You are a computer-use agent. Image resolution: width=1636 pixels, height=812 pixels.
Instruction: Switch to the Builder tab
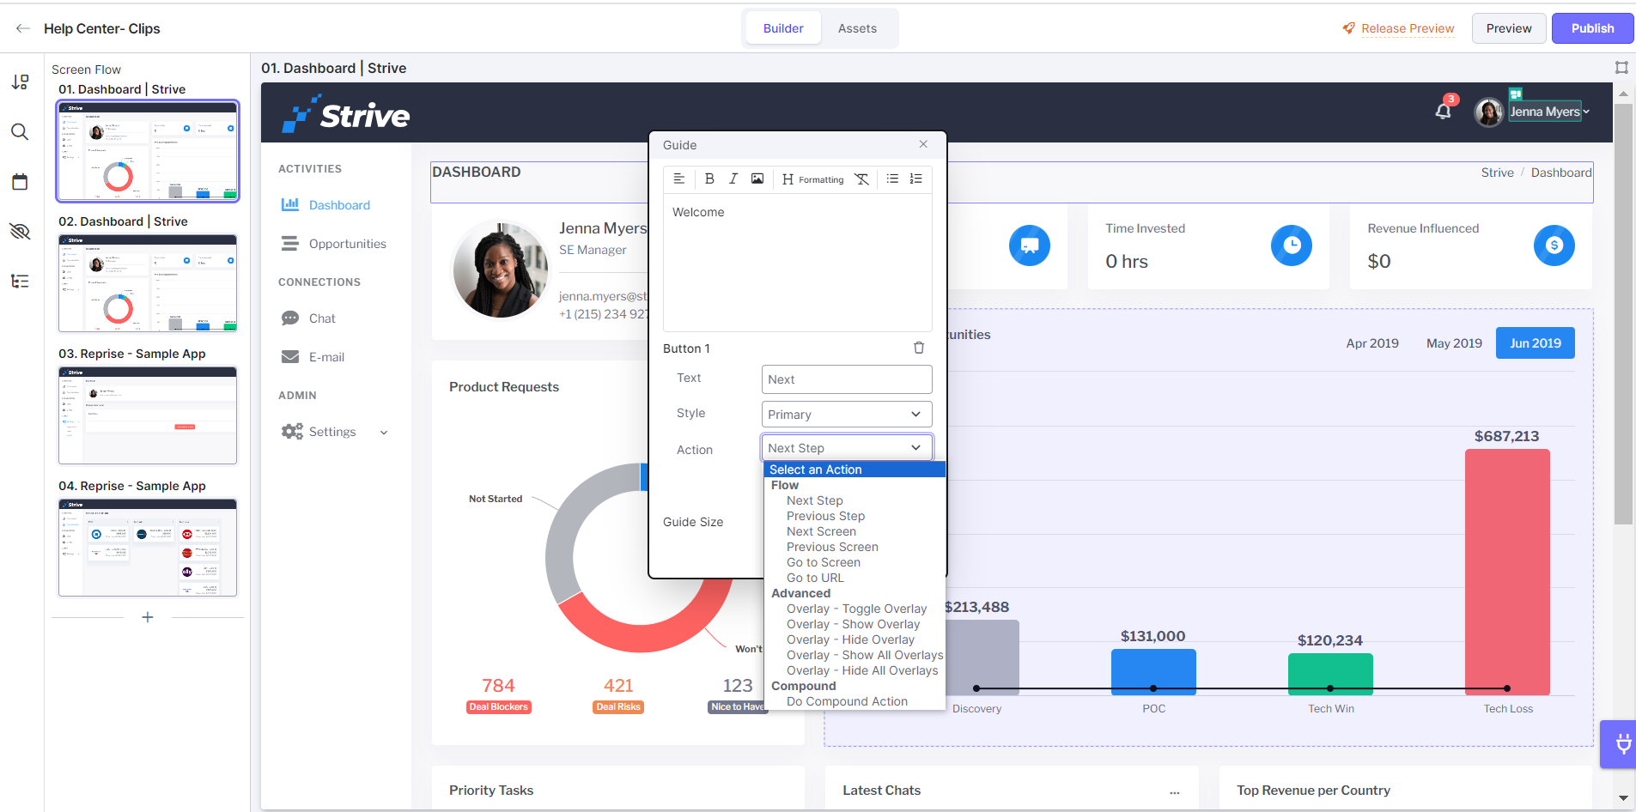tap(783, 28)
